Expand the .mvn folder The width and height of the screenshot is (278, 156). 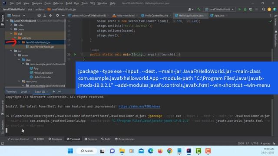tap(11, 29)
